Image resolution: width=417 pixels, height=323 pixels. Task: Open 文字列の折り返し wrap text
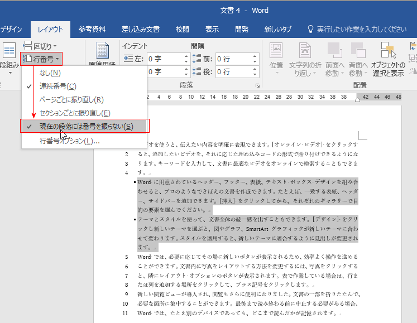305,59
